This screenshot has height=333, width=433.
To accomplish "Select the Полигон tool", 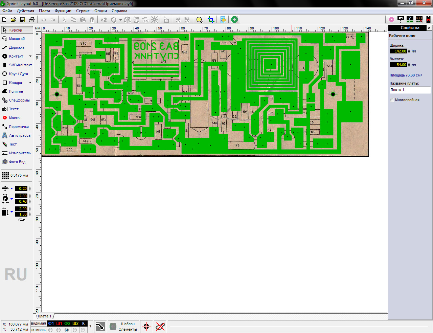I will coord(17,91).
